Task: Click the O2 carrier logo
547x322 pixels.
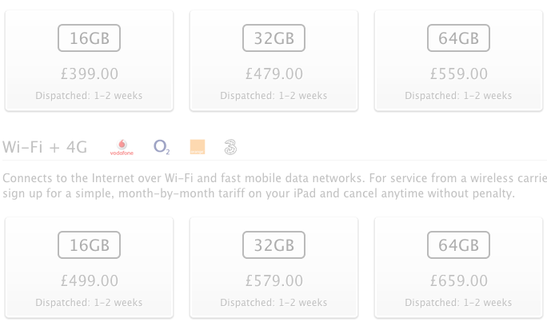Action: coord(162,147)
